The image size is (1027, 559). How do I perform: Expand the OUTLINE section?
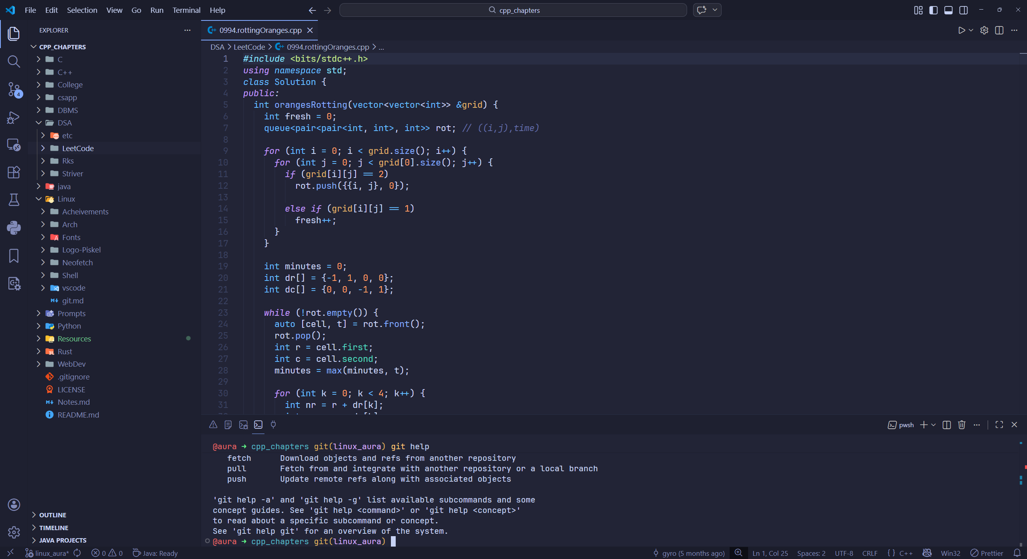[x=53, y=515]
